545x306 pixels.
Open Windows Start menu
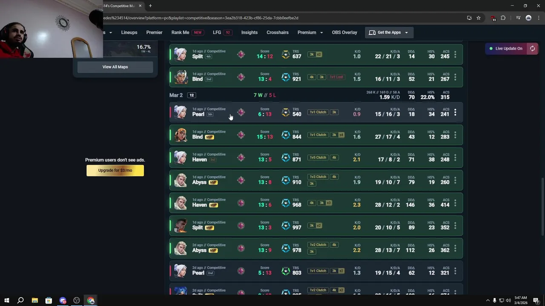click(x=7, y=300)
